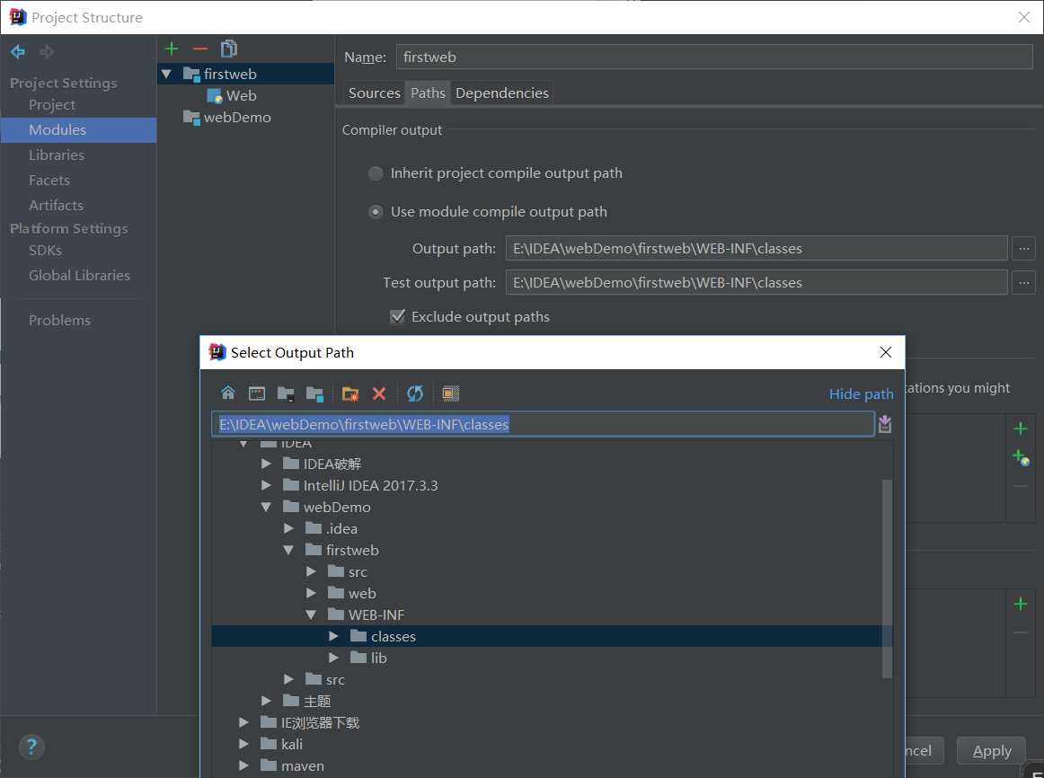Browse for the Test output path

(1024, 282)
